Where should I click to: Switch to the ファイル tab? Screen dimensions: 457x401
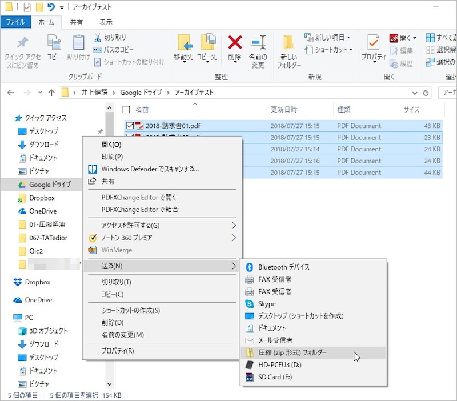click(15, 22)
